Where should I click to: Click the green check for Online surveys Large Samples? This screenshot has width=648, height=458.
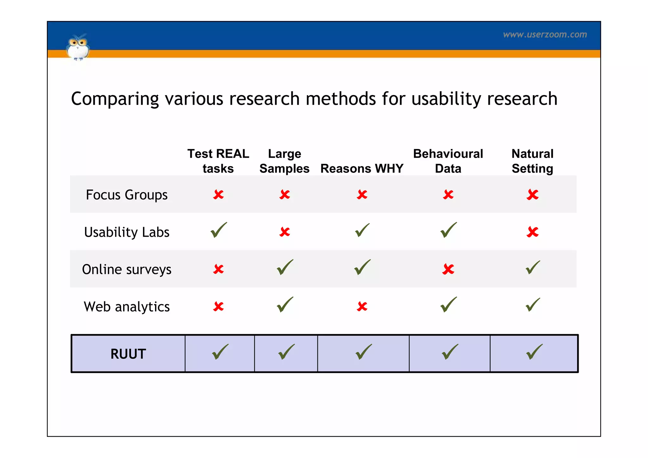285,267
